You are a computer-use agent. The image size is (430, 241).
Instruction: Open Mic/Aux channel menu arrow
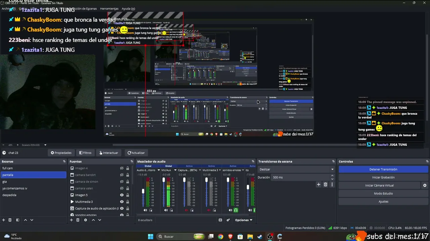click(x=175, y=170)
